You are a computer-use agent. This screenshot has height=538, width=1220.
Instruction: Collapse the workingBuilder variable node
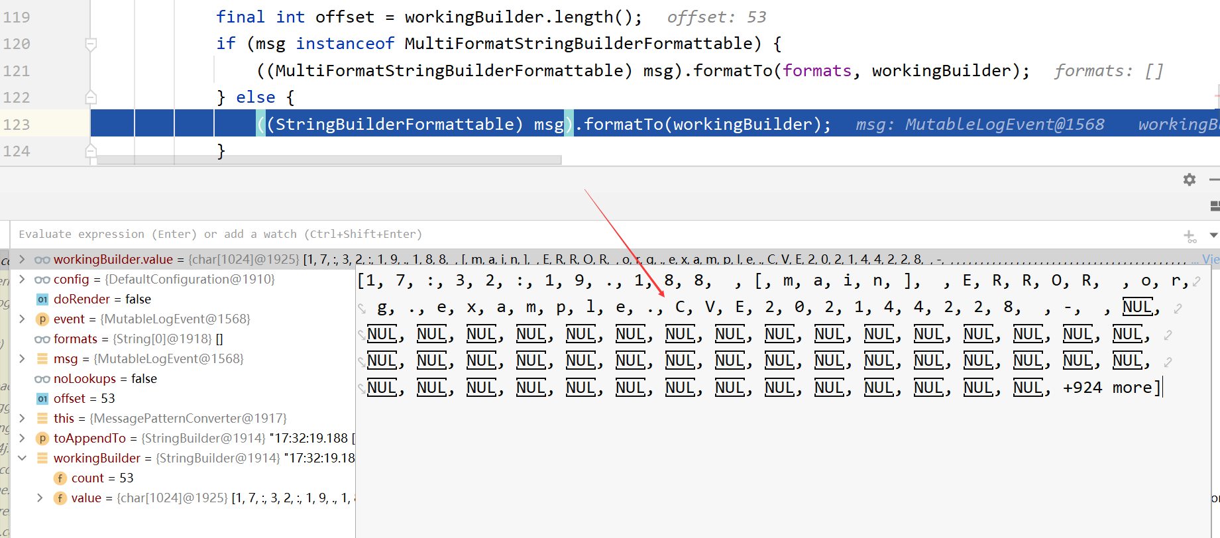point(22,458)
